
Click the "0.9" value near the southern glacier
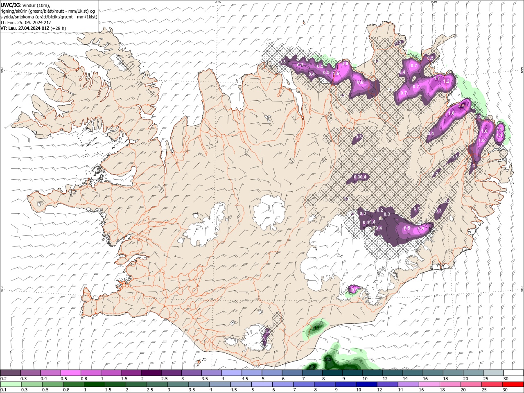(x=355, y=290)
